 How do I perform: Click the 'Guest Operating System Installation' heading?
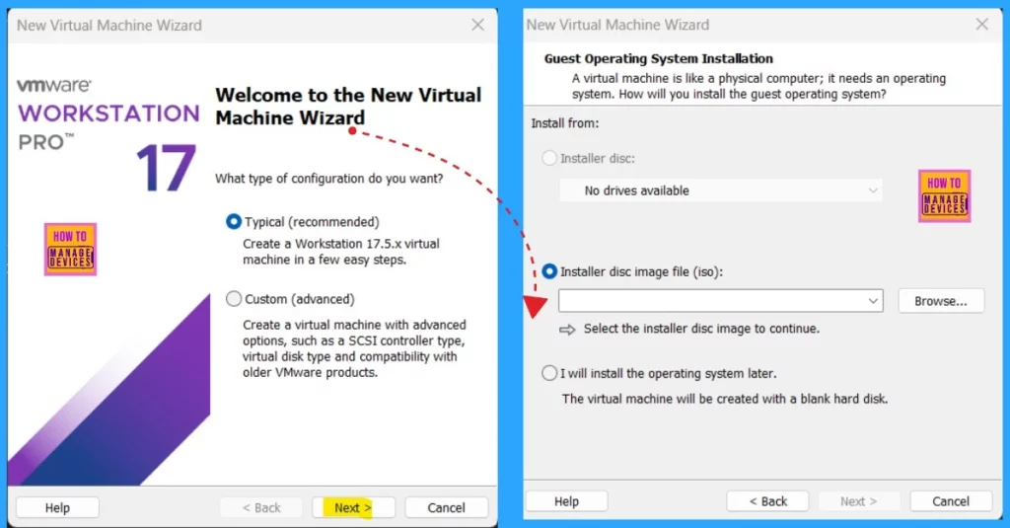[x=658, y=58]
